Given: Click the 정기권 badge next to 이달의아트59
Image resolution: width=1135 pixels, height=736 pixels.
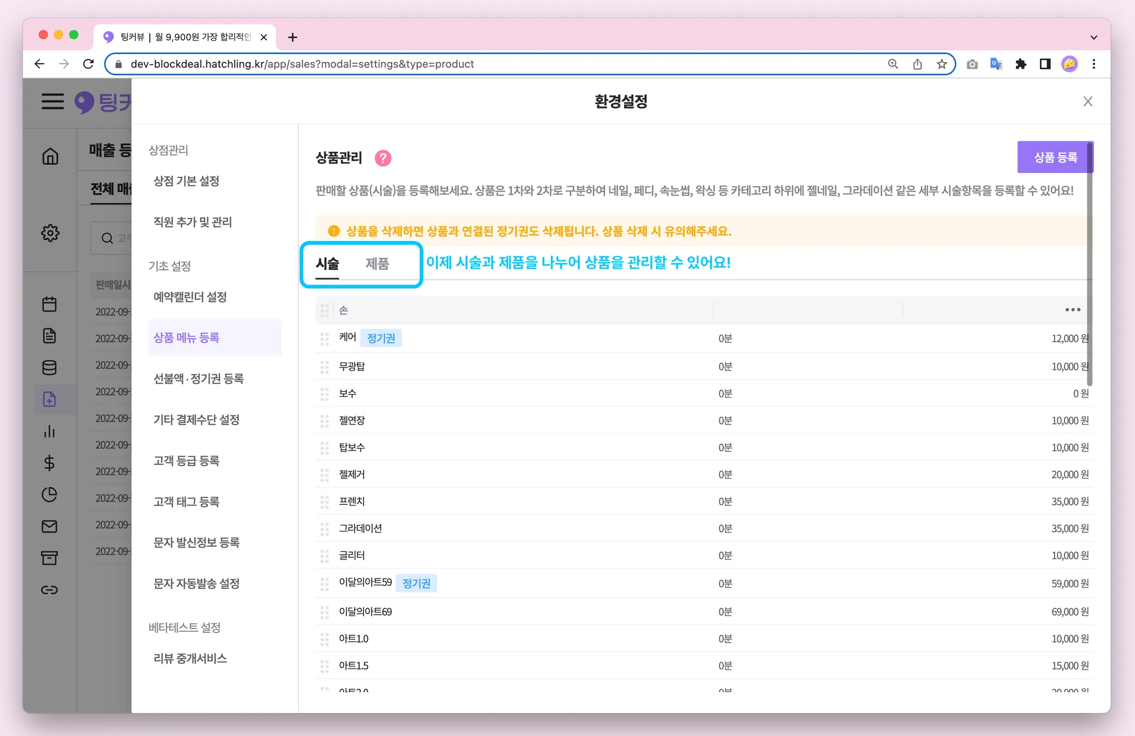Looking at the screenshot, I should tap(416, 583).
